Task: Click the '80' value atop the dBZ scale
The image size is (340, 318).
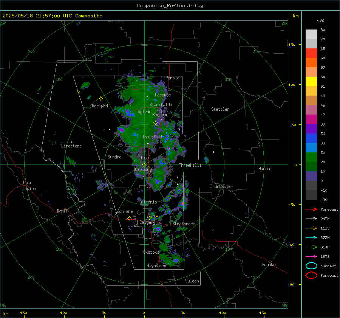Action: [x=323, y=30]
